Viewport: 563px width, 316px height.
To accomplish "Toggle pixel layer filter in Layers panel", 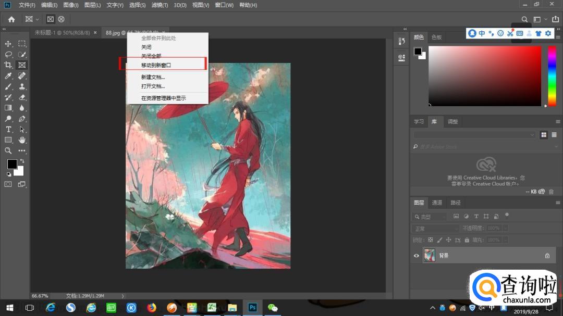I will (x=456, y=216).
